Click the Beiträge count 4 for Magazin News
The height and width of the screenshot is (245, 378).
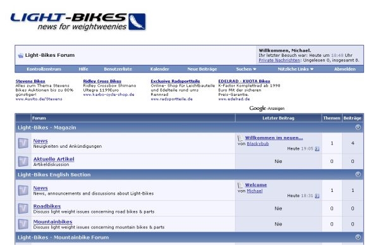353,143
